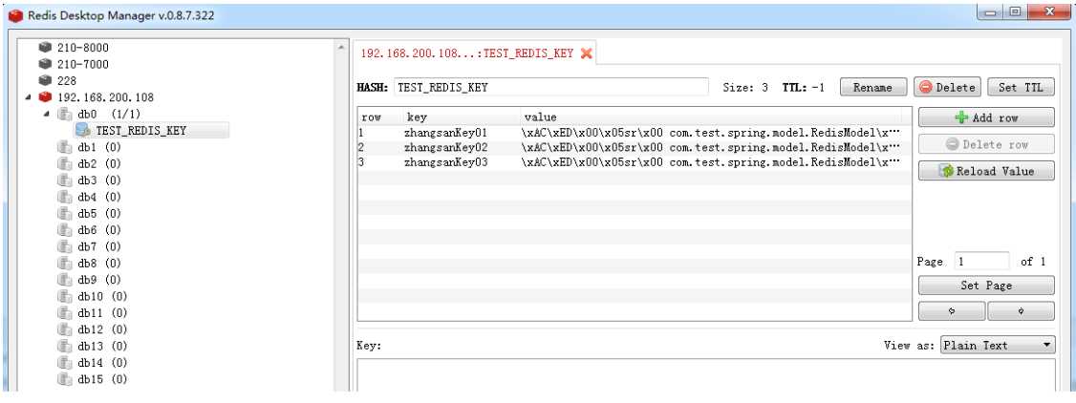Click the db14 database icon
The height and width of the screenshot is (403, 1076).
[65, 362]
